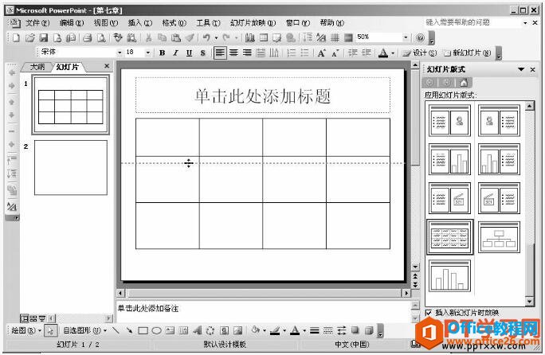
Task: Click the bulleted list icon
Action: click(x=305, y=53)
